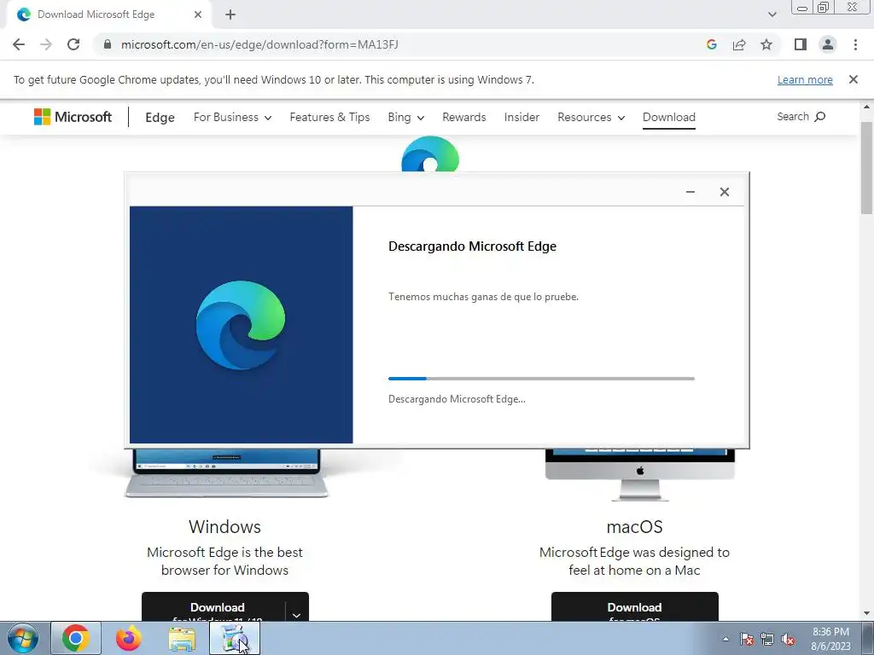Screen dimensions: 874x655
Task: Open the Chrome profile avatar menu
Action: pos(828,44)
